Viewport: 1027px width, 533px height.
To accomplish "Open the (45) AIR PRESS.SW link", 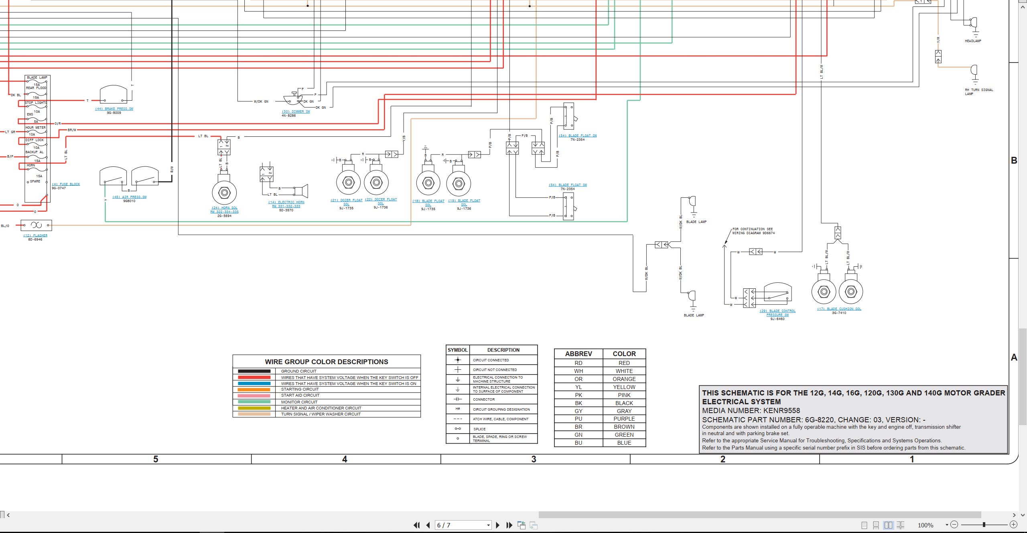I will 129,197.
